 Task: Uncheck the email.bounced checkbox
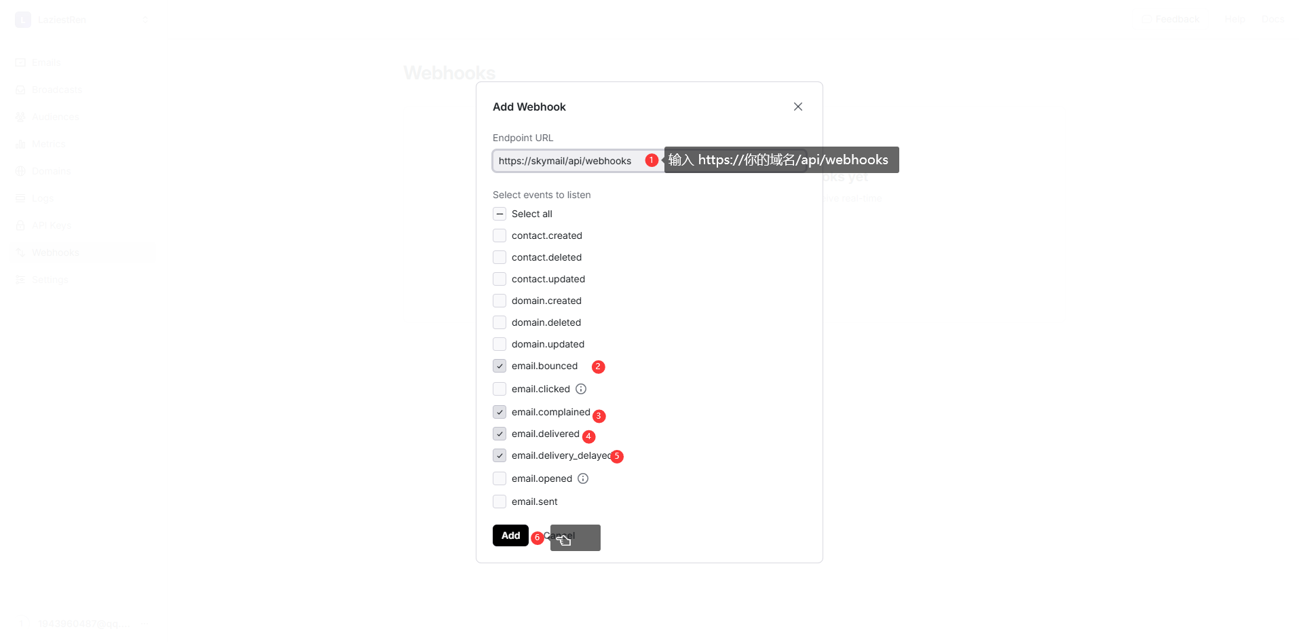(x=500, y=366)
